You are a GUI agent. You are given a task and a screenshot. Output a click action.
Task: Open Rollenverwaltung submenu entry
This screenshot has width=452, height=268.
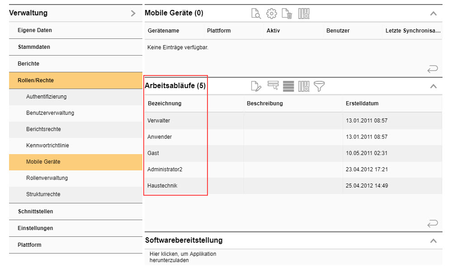point(75,178)
